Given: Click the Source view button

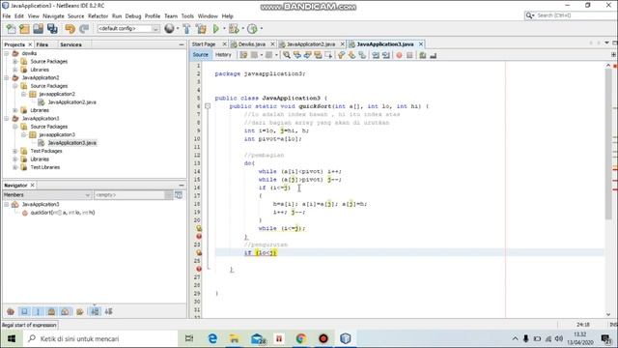Looking at the screenshot, I should (x=200, y=55).
